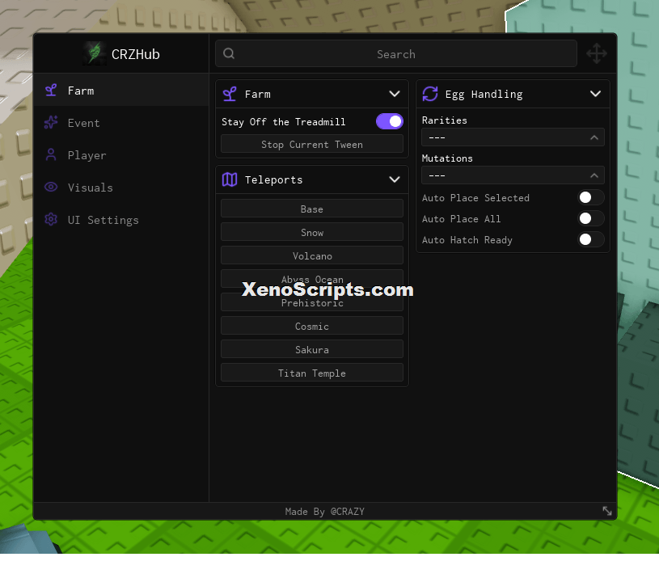Click the Made By @CRAZY footer text

coord(324,511)
